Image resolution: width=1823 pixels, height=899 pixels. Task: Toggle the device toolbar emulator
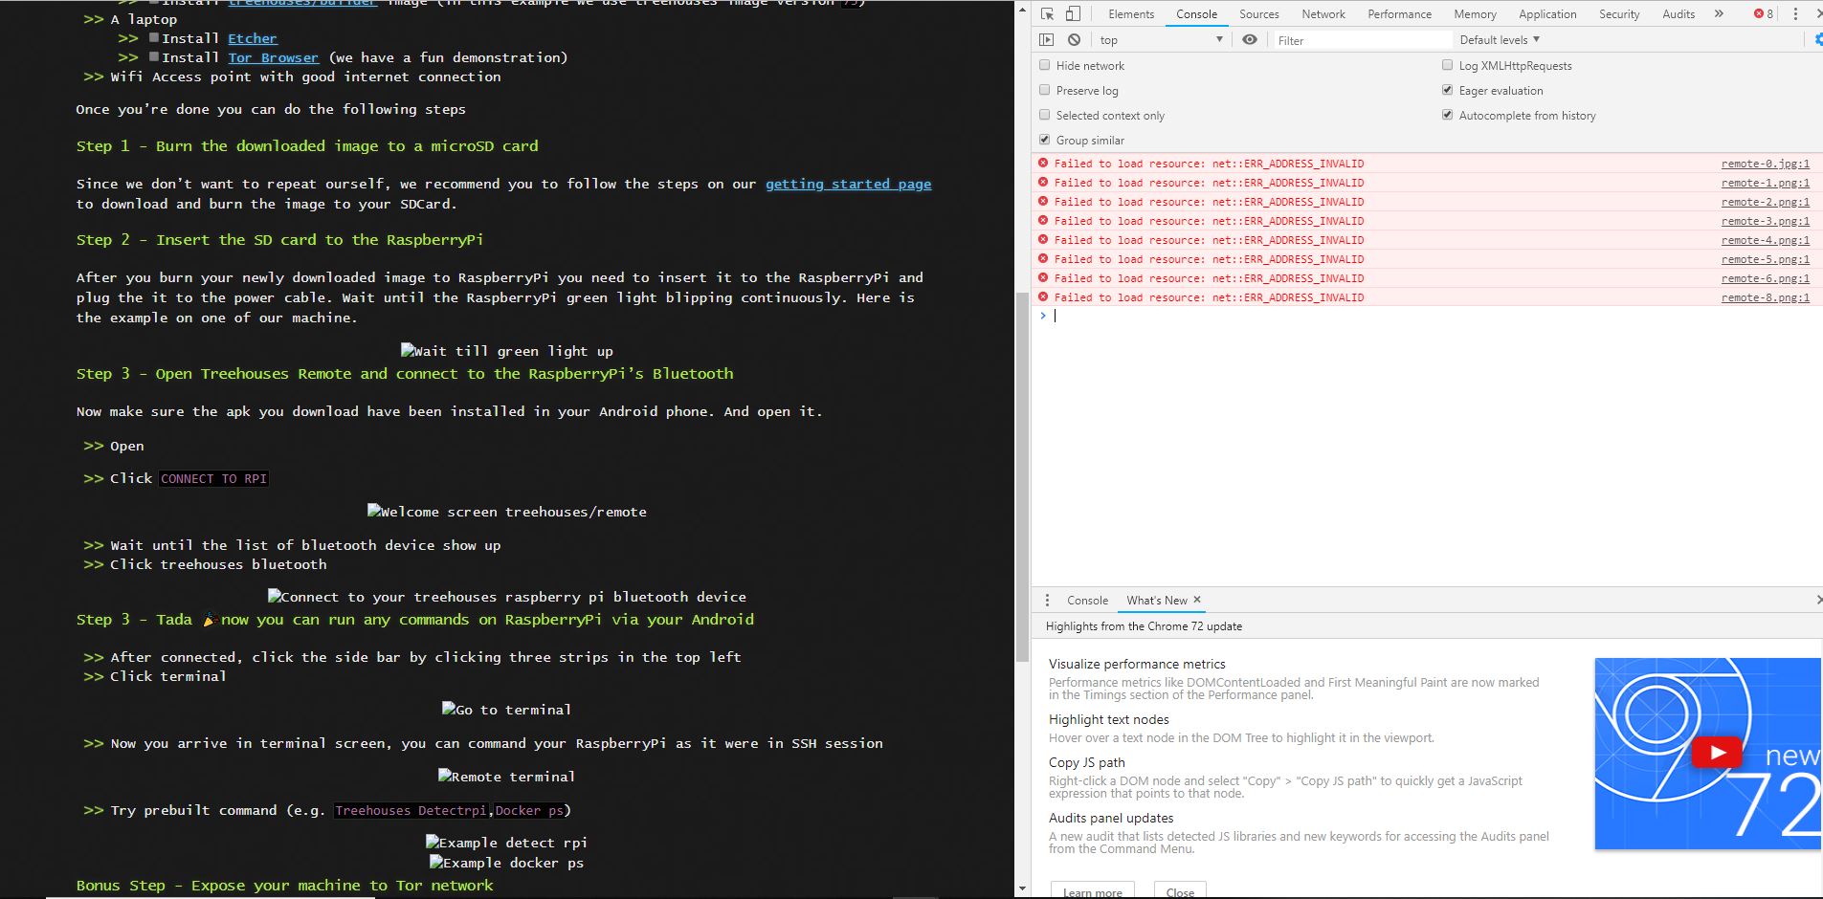[x=1074, y=13]
